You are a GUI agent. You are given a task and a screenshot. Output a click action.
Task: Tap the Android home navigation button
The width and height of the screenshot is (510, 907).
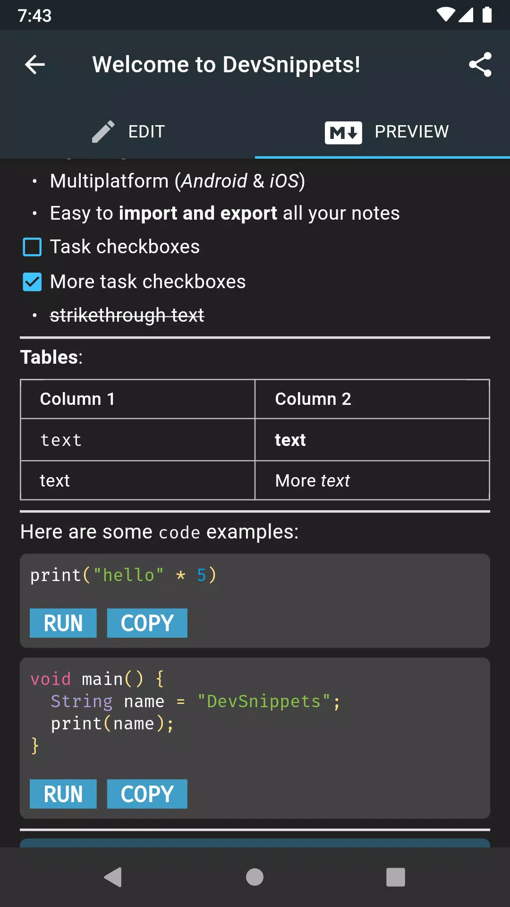255,877
